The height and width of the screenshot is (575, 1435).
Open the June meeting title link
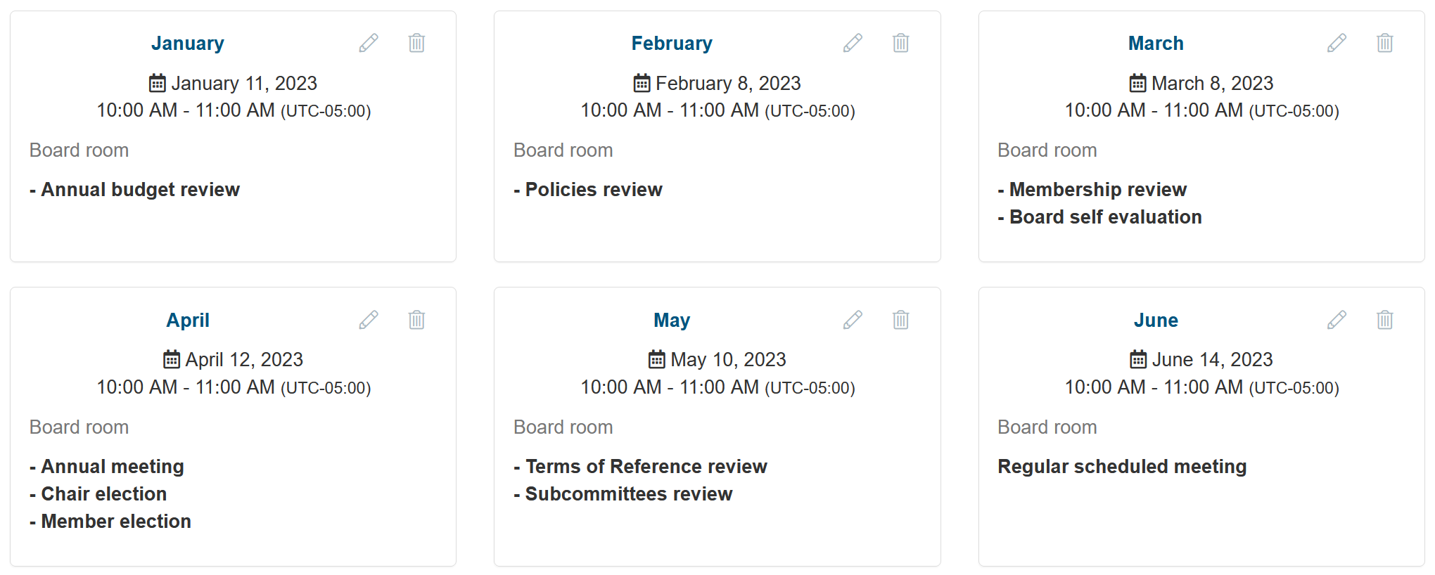click(1156, 321)
